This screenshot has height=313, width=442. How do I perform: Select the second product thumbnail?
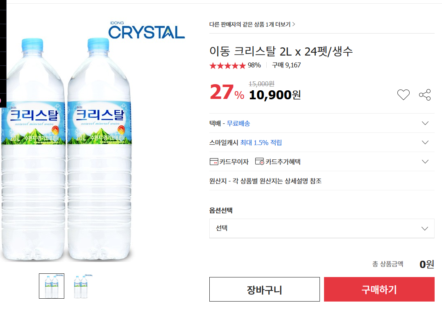(83, 286)
